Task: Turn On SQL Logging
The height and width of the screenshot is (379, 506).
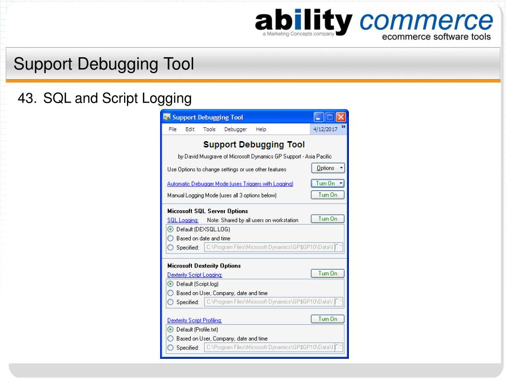Action: pos(328,219)
